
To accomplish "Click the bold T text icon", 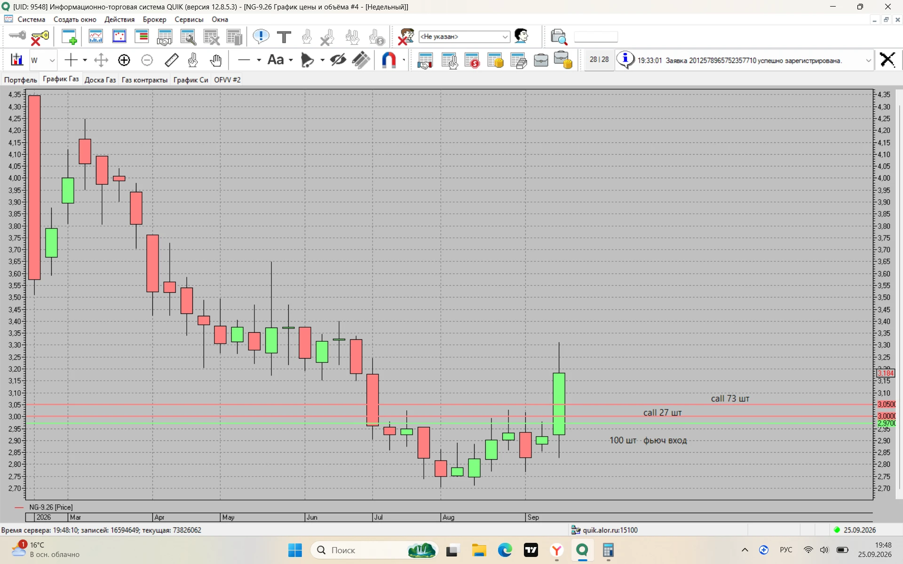I will click(284, 37).
